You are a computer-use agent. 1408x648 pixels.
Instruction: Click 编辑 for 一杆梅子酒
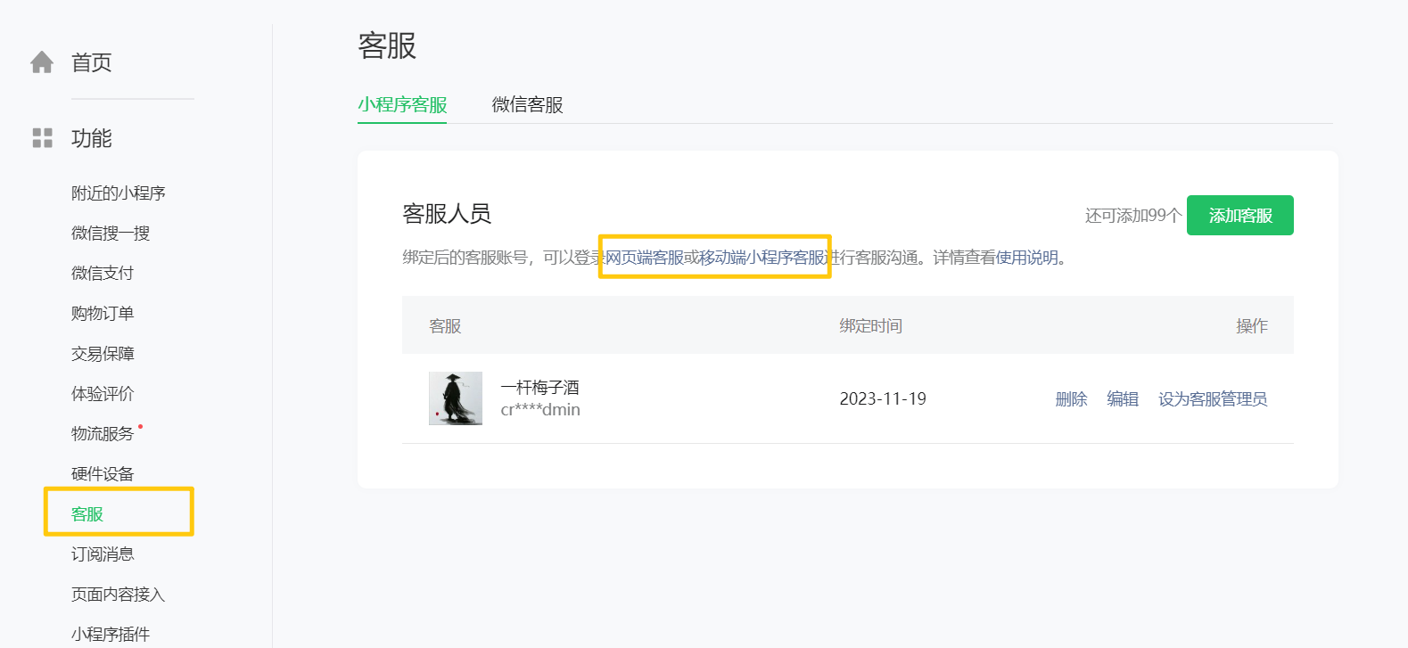tap(1123, 399)
